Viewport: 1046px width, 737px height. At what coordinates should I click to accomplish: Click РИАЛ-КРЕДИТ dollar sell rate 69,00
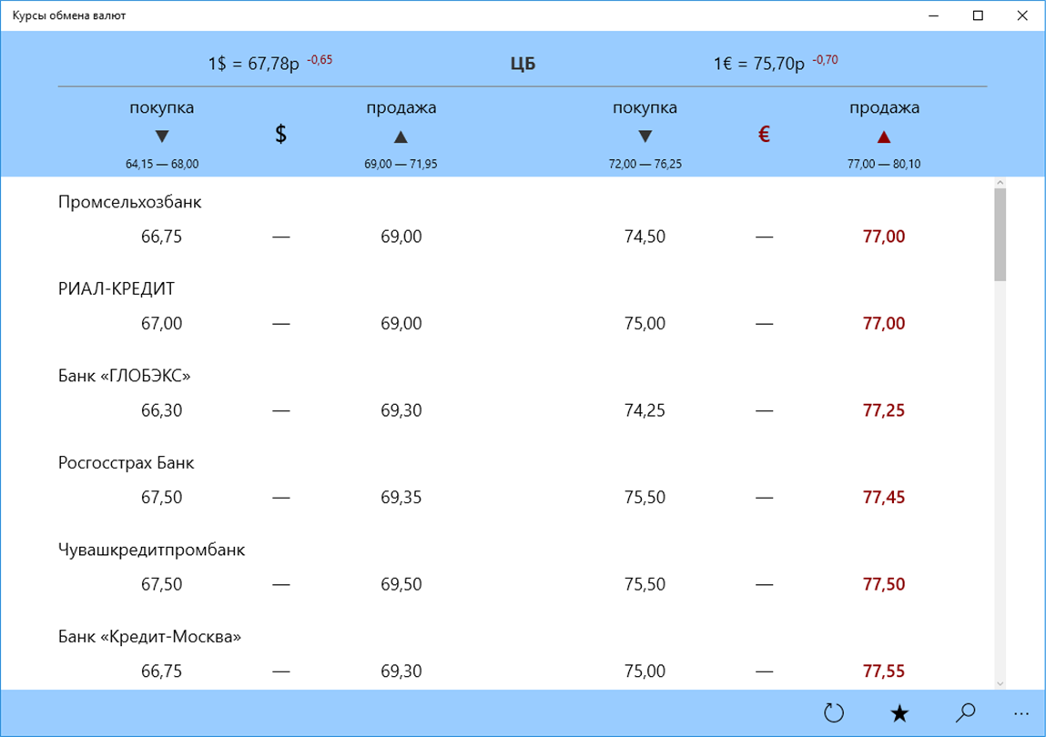point(401,324)
